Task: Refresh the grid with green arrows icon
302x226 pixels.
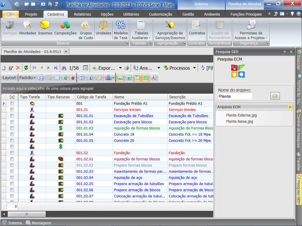Action: pos(26,68)
